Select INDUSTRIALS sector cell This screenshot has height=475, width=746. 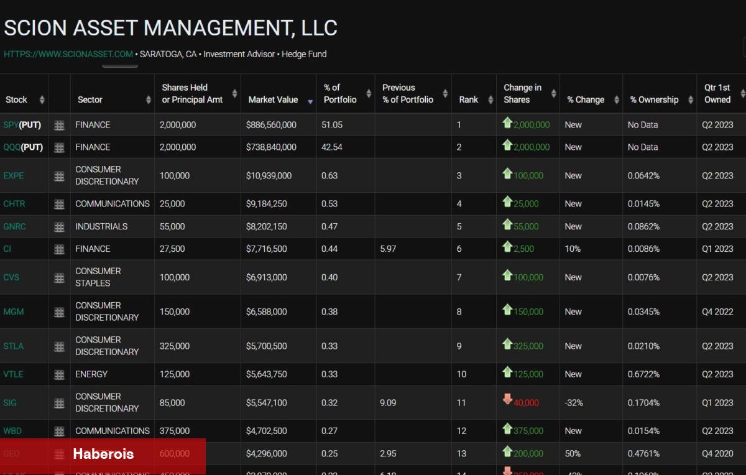101,227
